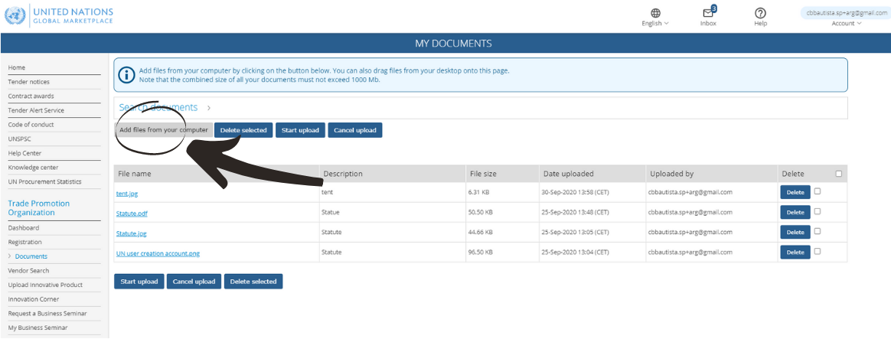Click bottom Start upload button

click(x=139, y=281)
